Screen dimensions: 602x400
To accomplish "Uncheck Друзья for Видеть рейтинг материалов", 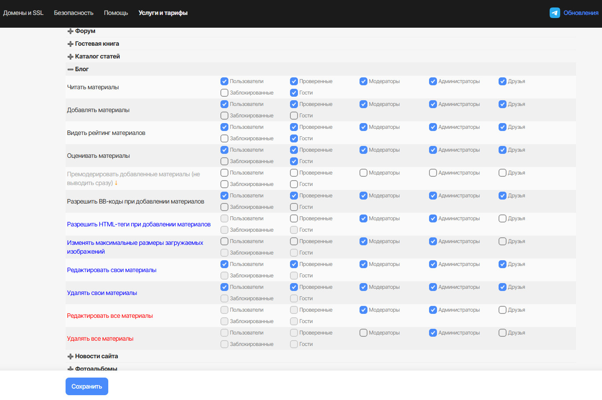I will (503, 127).
